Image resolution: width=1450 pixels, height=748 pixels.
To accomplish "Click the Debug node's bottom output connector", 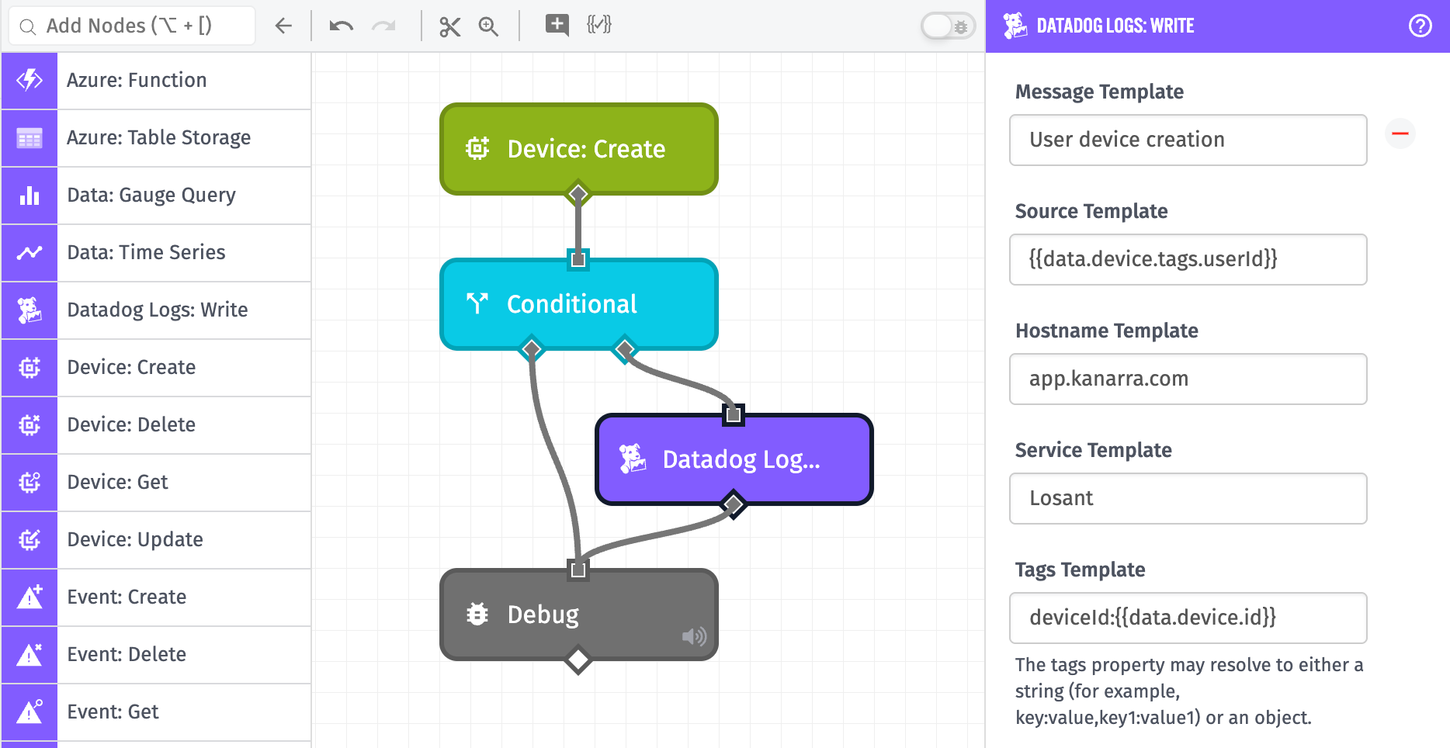I will click(x=578, y=660).
